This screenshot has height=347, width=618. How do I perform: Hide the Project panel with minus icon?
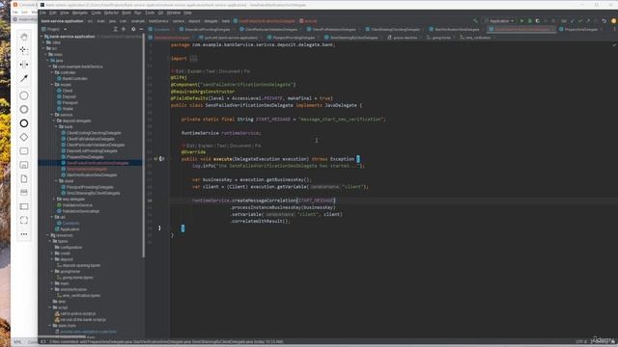[x=141, y=29]
